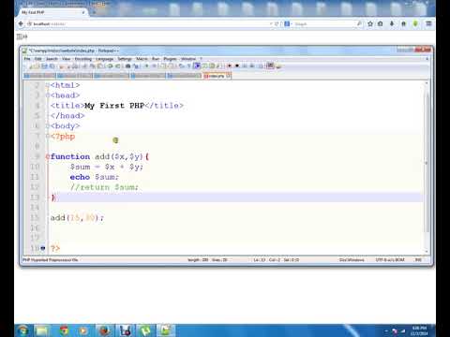Click the Save file toolbar icon
Screen dimensions: 450x337
44,66
